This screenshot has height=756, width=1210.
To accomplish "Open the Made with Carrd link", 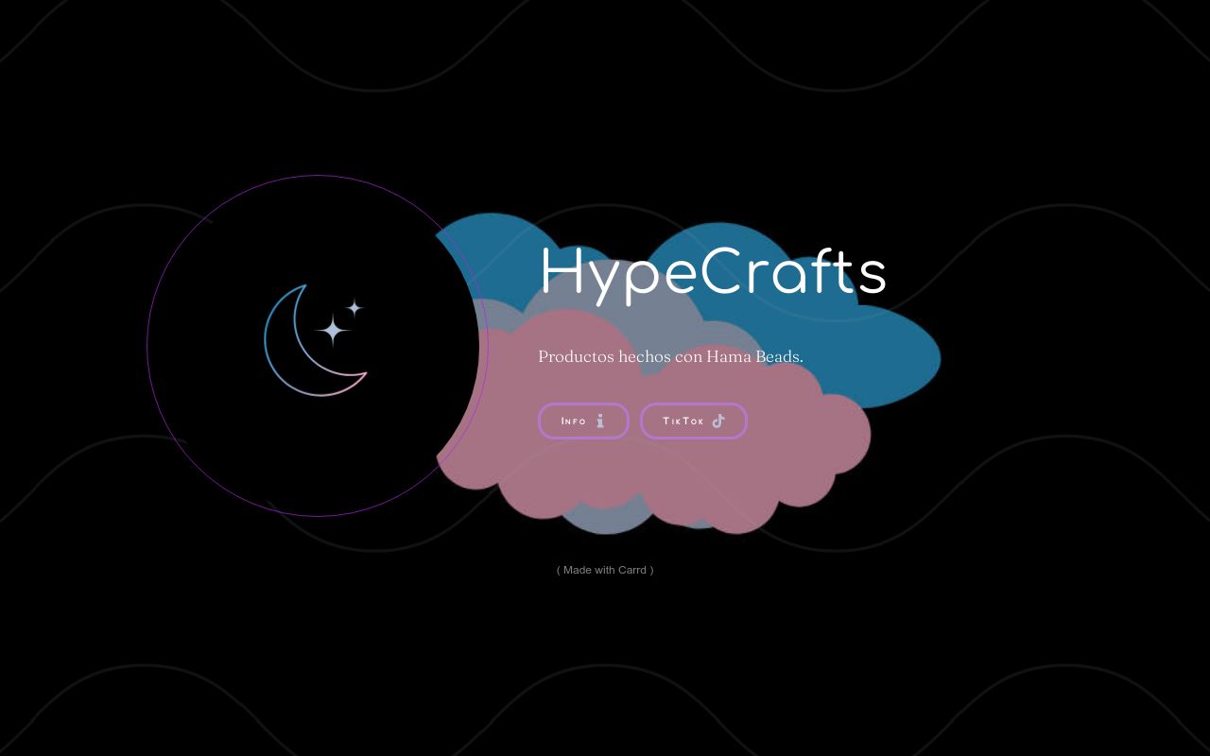I will click(605, 570).
